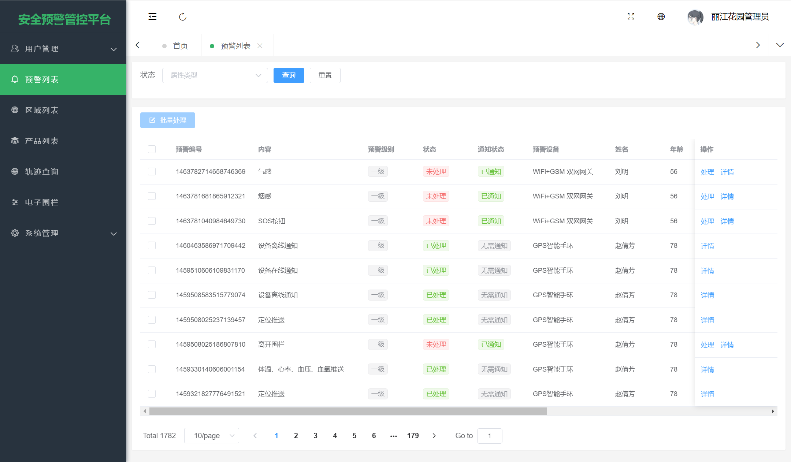Collapse the sidebar using the fold icon
Viewport: 791px width, 462px height.
click(x=153, y=16)
